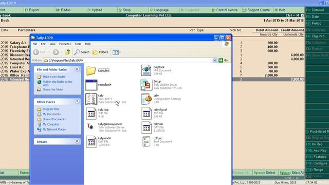
Task: Click Share this folder link
Action: (x=52, y=89)
